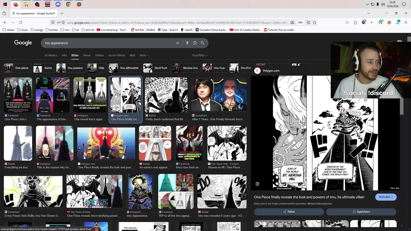Open Windows notification center
Viewport: 411px width, 231px height.
tap(404, 4)
